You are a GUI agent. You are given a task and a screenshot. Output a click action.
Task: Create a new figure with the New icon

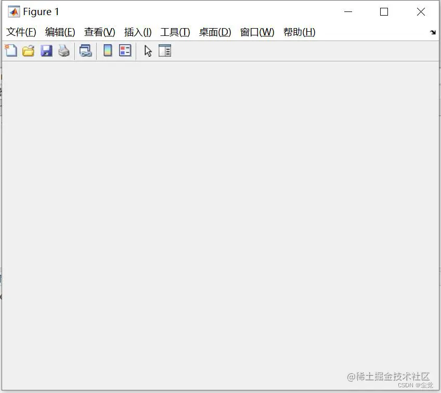[10, 50]
